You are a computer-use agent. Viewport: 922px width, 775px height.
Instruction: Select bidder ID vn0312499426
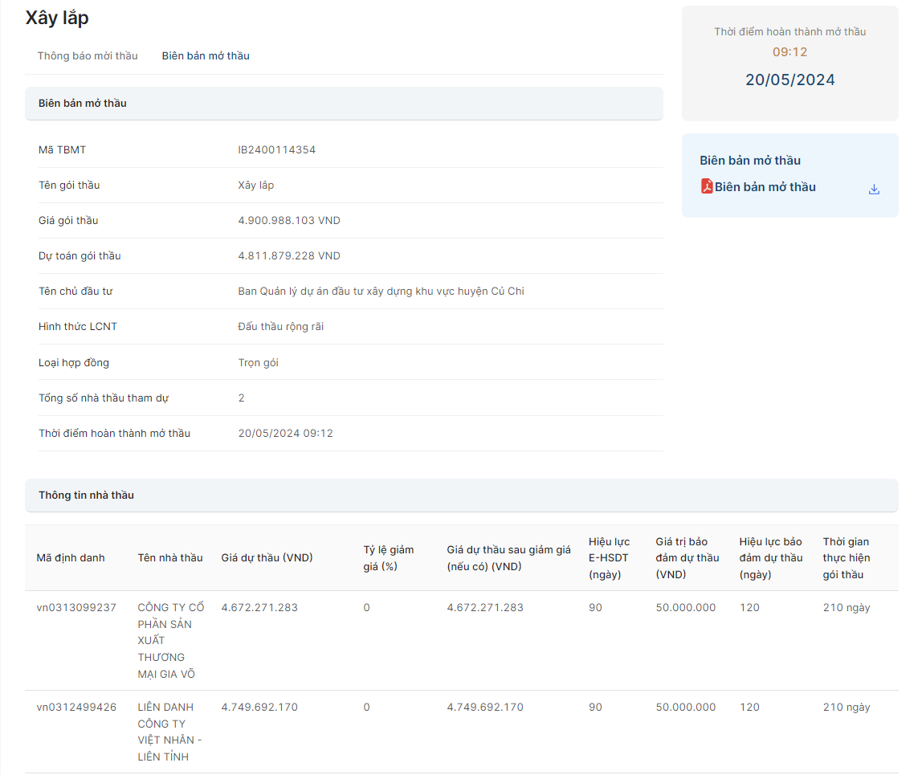pyautogui.click(x=76, y=708)
